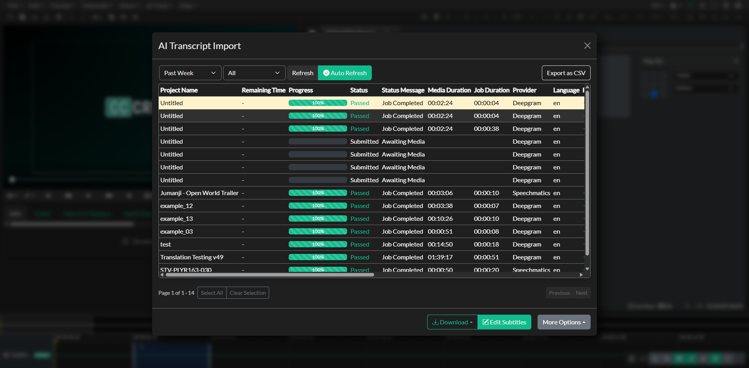This screenshot has width=749, height=368.
Task: Sort by the Media Duration column header
Action: click(x=449, y=90)
